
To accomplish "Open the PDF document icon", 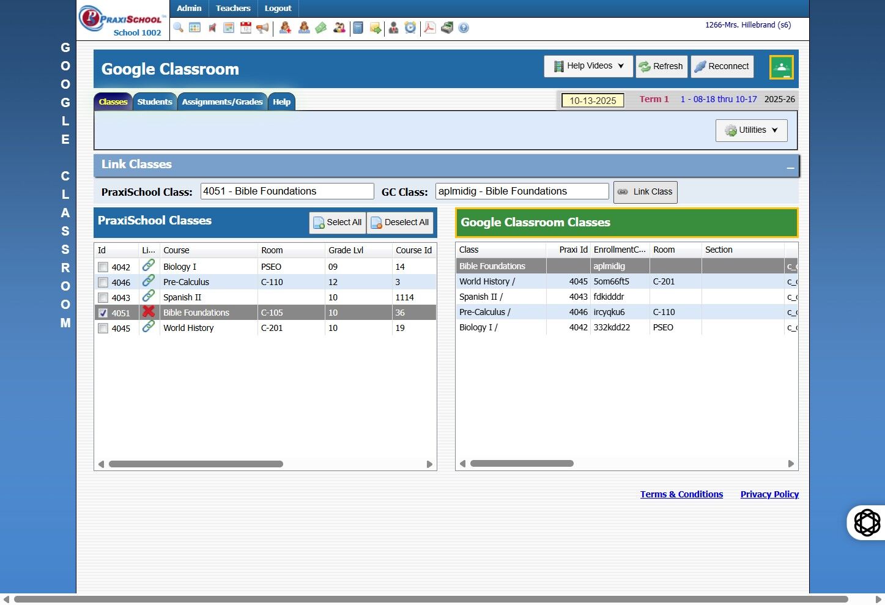I will (x=430, y=28).
